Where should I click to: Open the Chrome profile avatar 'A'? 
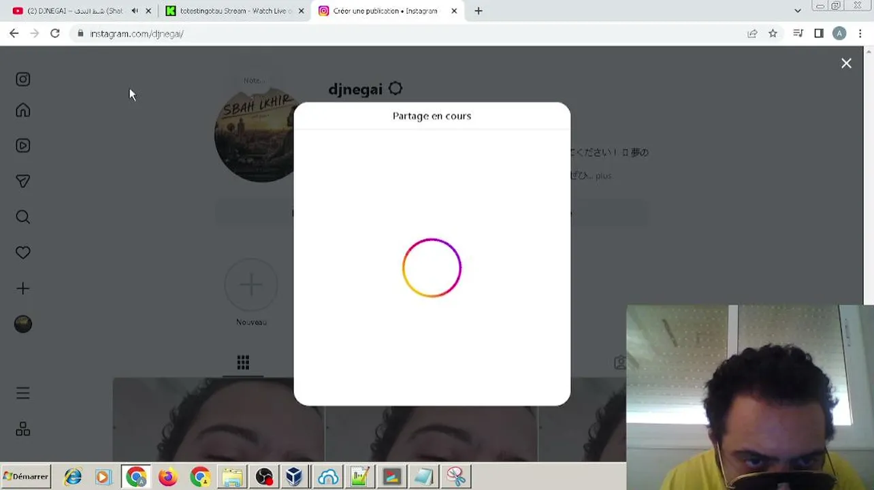coord(839,33)
